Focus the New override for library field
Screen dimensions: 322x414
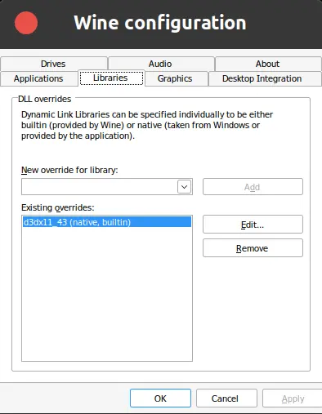[107, 187]
